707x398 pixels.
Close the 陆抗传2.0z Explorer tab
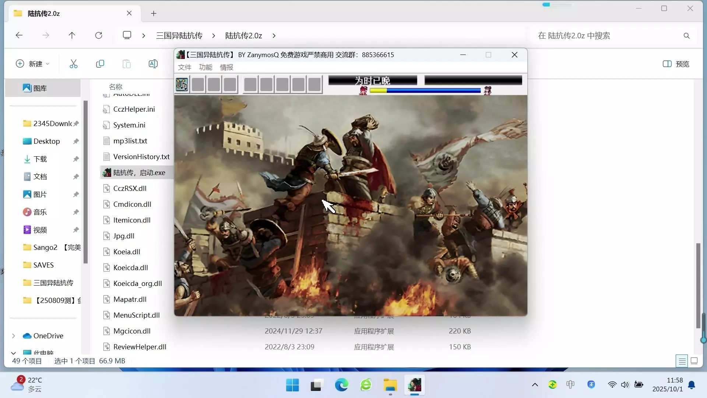(x=129, y=13)
